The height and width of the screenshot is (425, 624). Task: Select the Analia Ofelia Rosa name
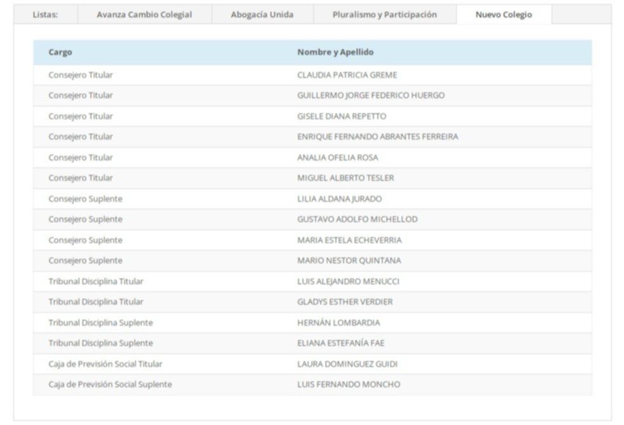coord(337,158)
